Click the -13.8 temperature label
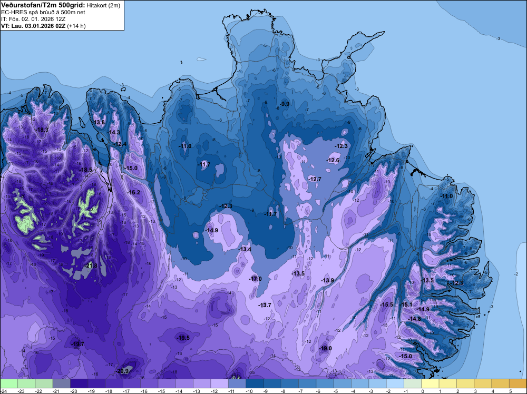 [99, 122]
